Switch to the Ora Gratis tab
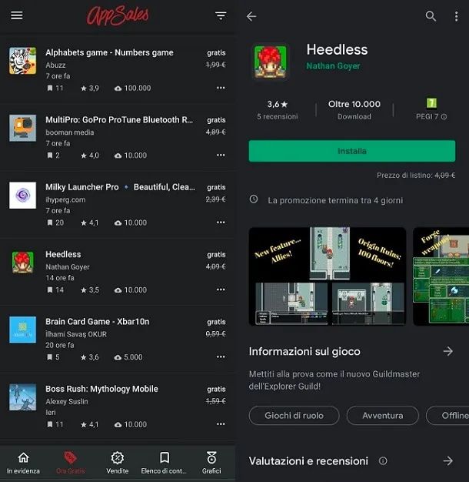This screenshot has width=469, height=482. pyautogui.click(x=71, y=463)
